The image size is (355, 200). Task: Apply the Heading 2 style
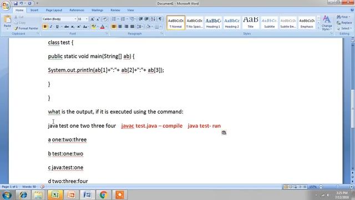232,23
